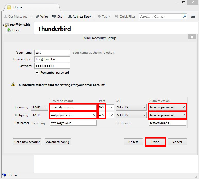
Task: Open the incoming port 993 dropdown
Action: [111, 107]
